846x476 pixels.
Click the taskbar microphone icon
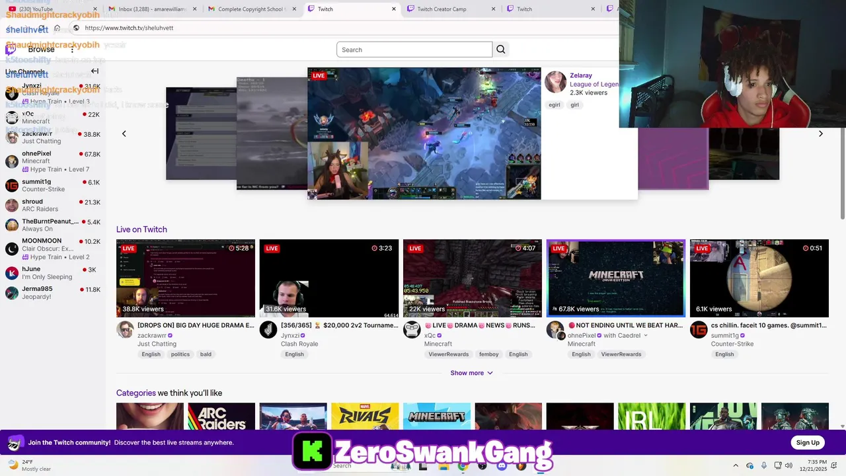(x=764, y=465)
